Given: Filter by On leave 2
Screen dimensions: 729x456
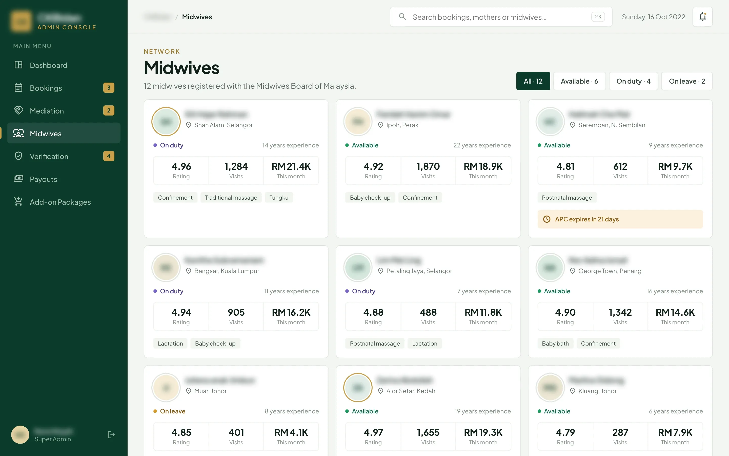Looking at the screenshot, I should pyautogui.click(x=687, y=81).
